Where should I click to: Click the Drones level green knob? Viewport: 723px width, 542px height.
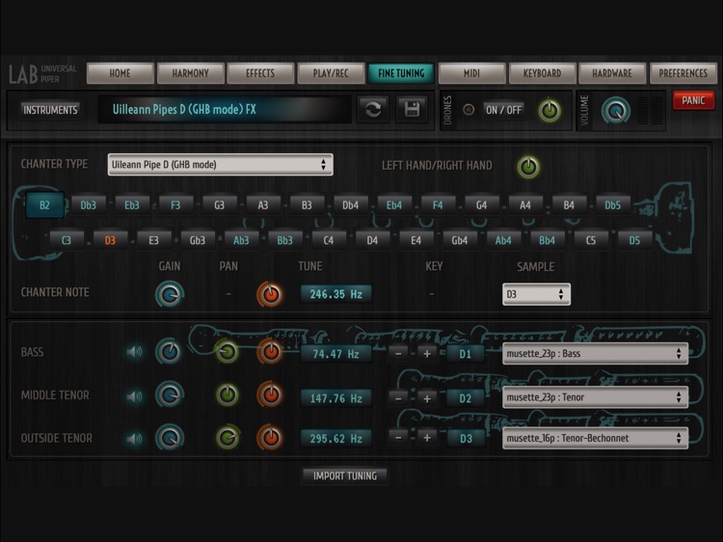coord(549,110)
